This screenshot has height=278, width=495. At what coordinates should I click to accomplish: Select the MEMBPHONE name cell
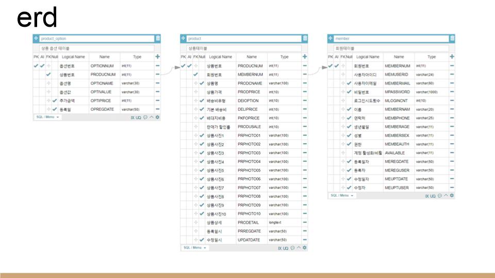(399, 118)
